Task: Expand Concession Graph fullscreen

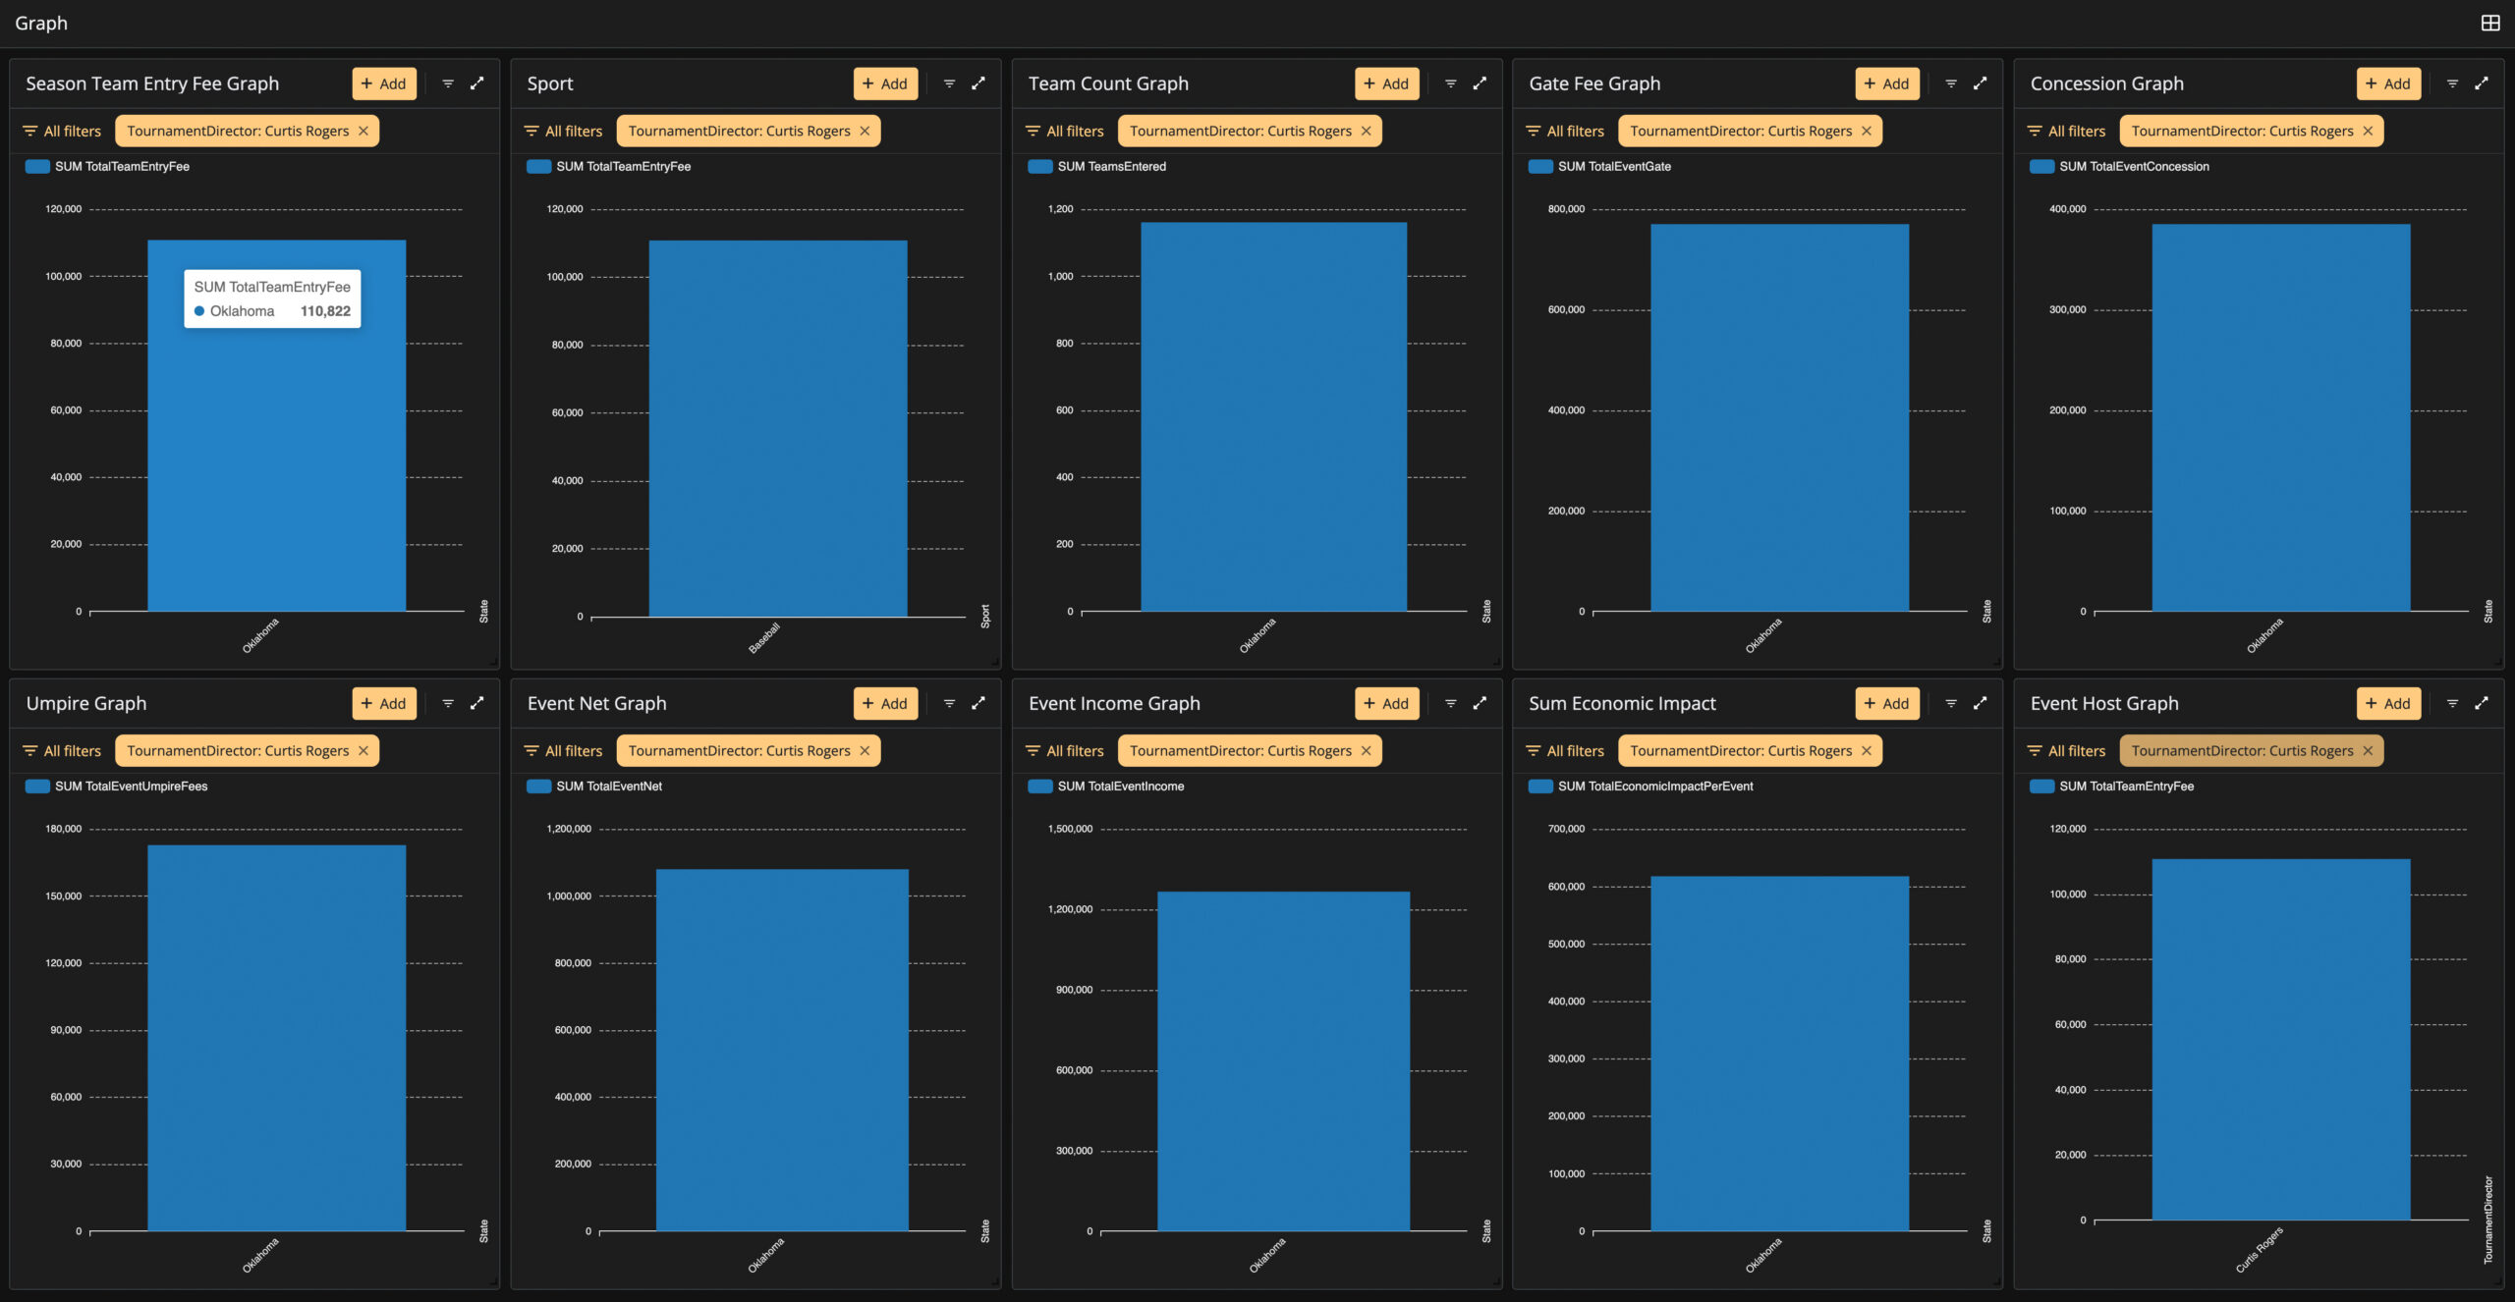Action: [x=2482, y=83]
